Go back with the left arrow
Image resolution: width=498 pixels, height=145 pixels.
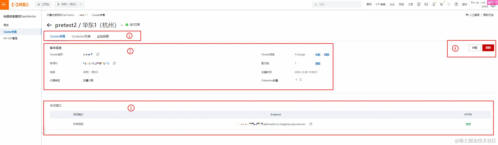click(x=49, y=25)
